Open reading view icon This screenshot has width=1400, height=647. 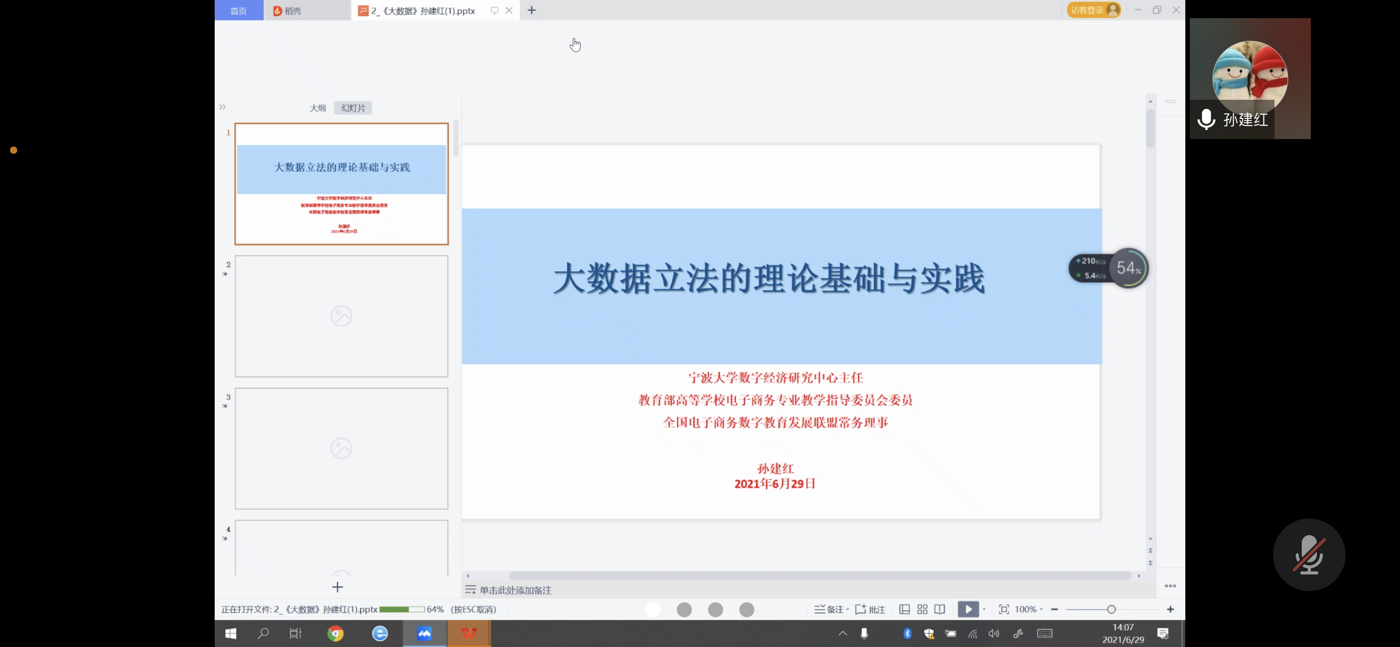point(940,610)
